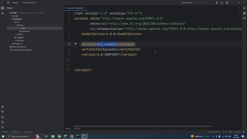Open the Structure tool window icon
The height and width of the screenshot is (139, 247).
point(3,13)
